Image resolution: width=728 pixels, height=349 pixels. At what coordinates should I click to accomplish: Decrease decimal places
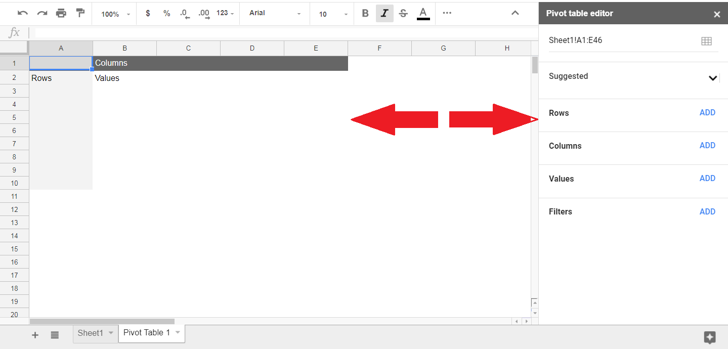point(185,14)
